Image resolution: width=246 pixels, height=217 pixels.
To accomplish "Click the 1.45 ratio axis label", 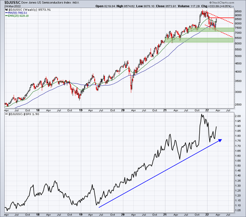I will pos(238,171).
